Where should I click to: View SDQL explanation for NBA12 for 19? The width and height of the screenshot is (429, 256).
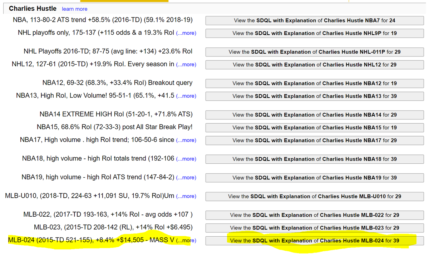click(x=315, y=83)
